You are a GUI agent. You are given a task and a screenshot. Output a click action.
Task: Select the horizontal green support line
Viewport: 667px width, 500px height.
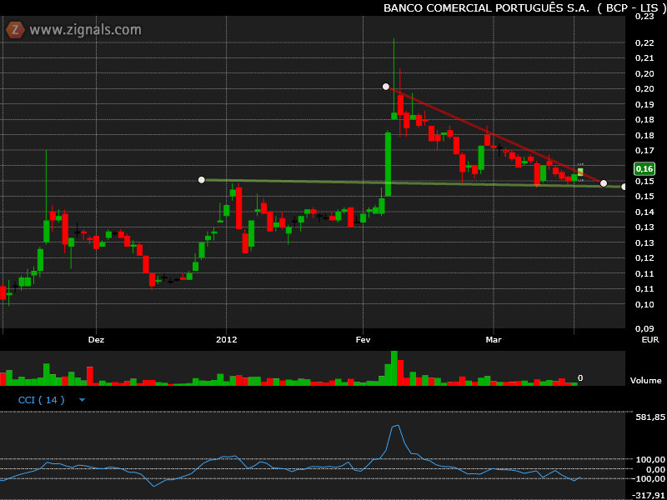413,183
